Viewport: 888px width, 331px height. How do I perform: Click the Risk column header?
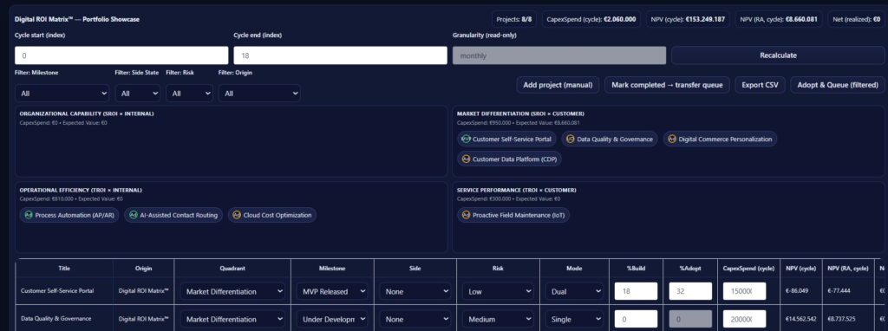[x=498, y=269]
